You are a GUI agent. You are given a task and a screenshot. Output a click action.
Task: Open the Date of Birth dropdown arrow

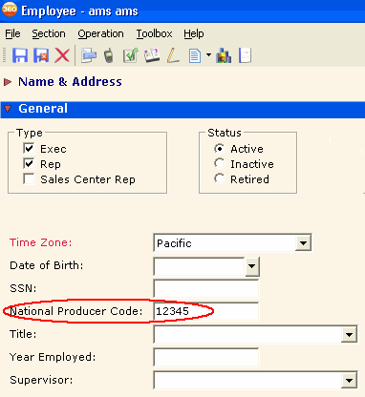click(x=251, y=266)
